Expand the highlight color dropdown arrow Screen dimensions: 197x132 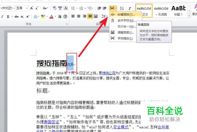coord(47,16)
